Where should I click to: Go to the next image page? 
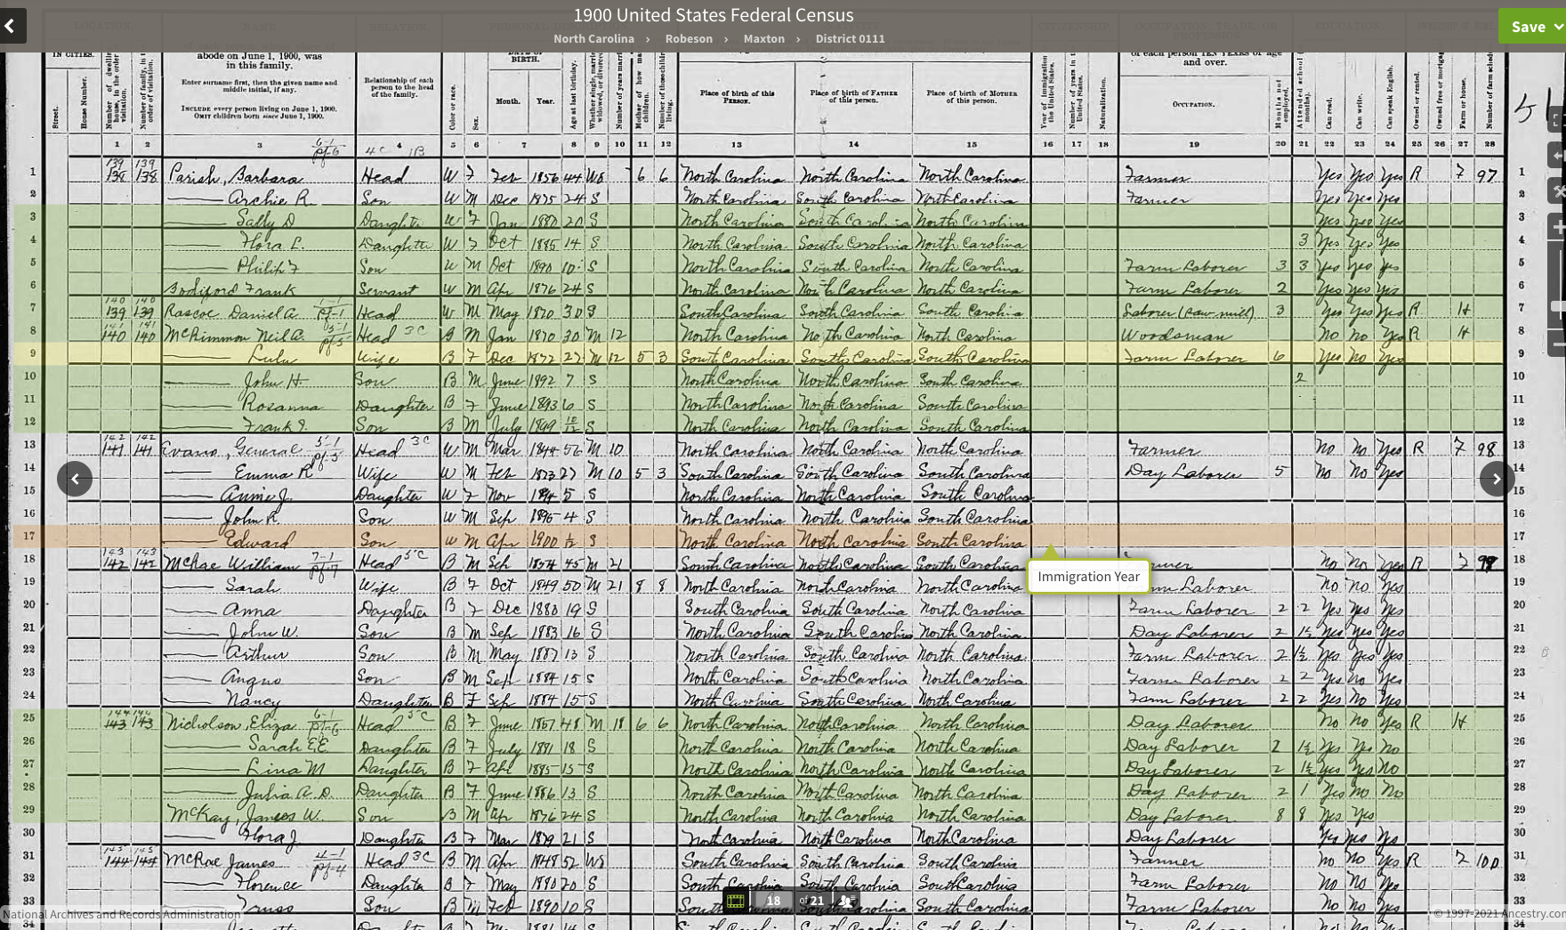(x=1497, y=479)
